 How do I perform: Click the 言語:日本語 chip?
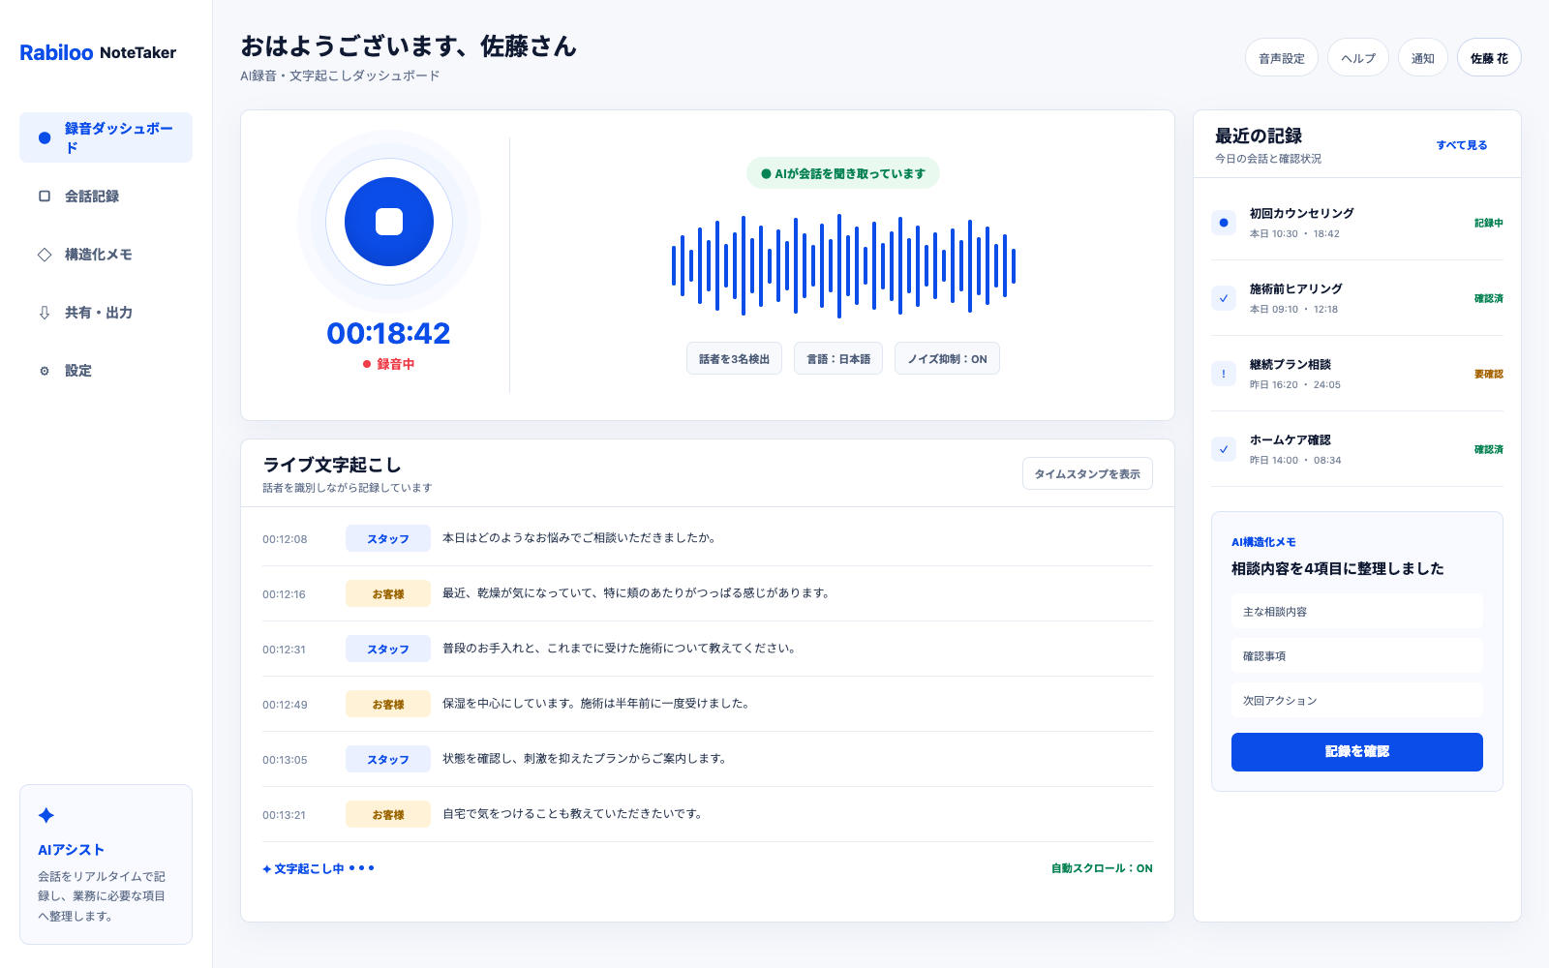tap(838, 358)
